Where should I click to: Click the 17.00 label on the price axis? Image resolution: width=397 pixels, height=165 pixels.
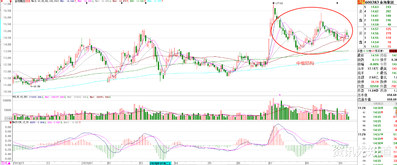[x=7, y=4]
